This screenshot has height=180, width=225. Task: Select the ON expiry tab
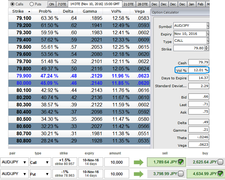(52, 4)
